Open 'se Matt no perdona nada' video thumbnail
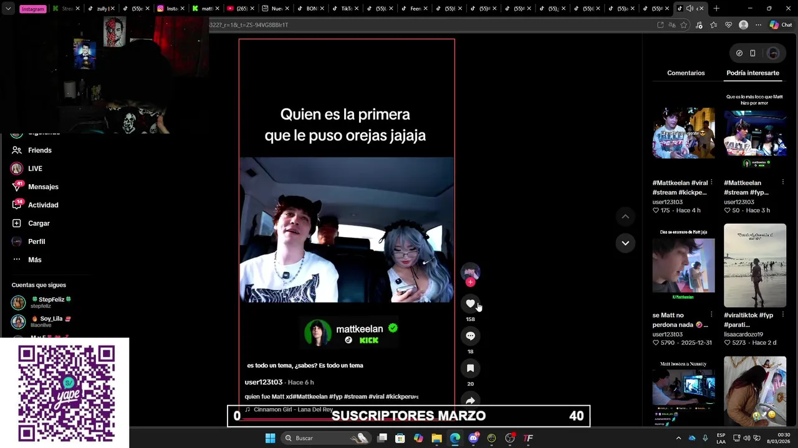This screenshot has width=798, height=448. pyautogui.click(x=683, y=266)
